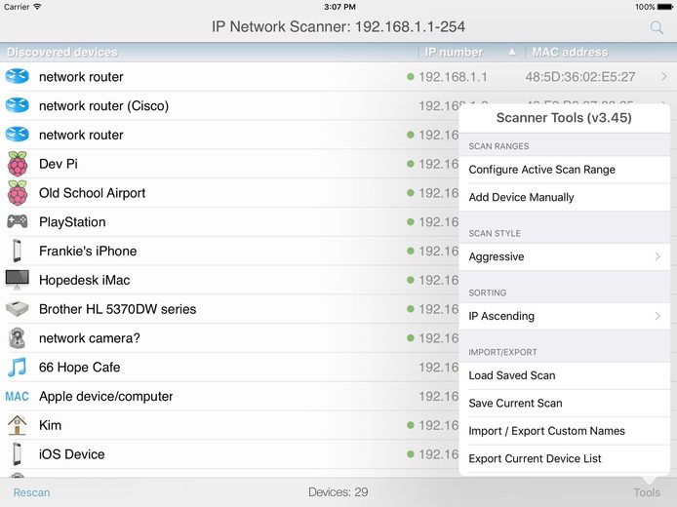
Task: Click IP address 192.168.1.1
Action: coord(453,77)
